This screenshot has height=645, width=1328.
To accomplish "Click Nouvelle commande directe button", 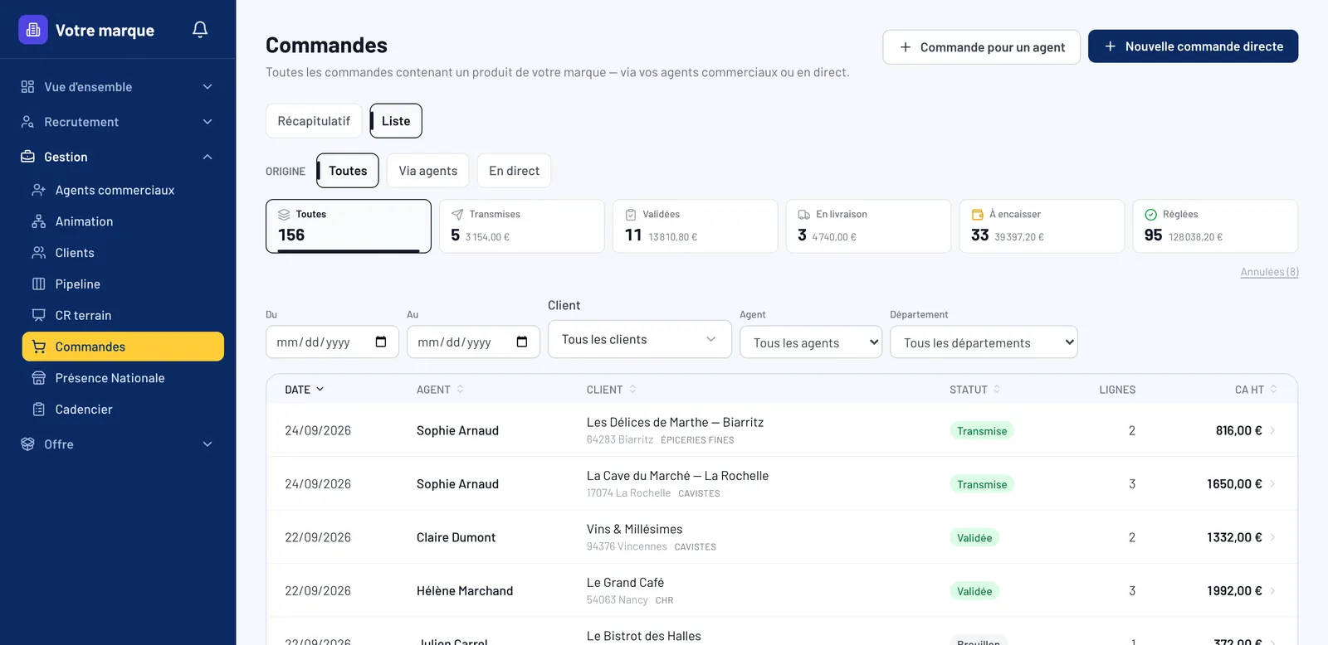I will [x=1194, y=46].
